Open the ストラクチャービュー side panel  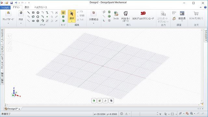tap(2, 36)
